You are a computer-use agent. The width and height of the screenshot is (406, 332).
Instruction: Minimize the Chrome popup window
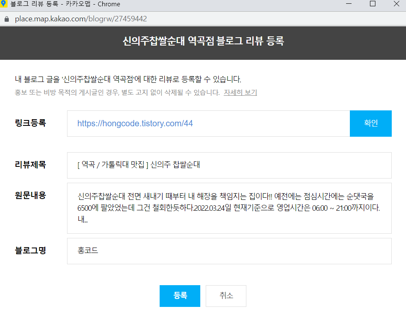pyautogui.click(x=349, y=4)
